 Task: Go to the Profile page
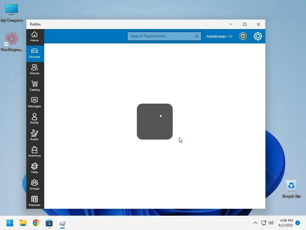coord(35,119)
